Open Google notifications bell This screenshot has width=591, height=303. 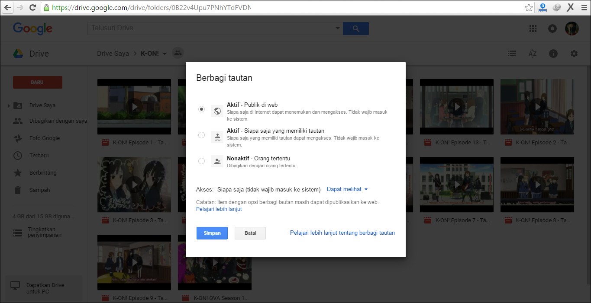[x=552, y=29]
